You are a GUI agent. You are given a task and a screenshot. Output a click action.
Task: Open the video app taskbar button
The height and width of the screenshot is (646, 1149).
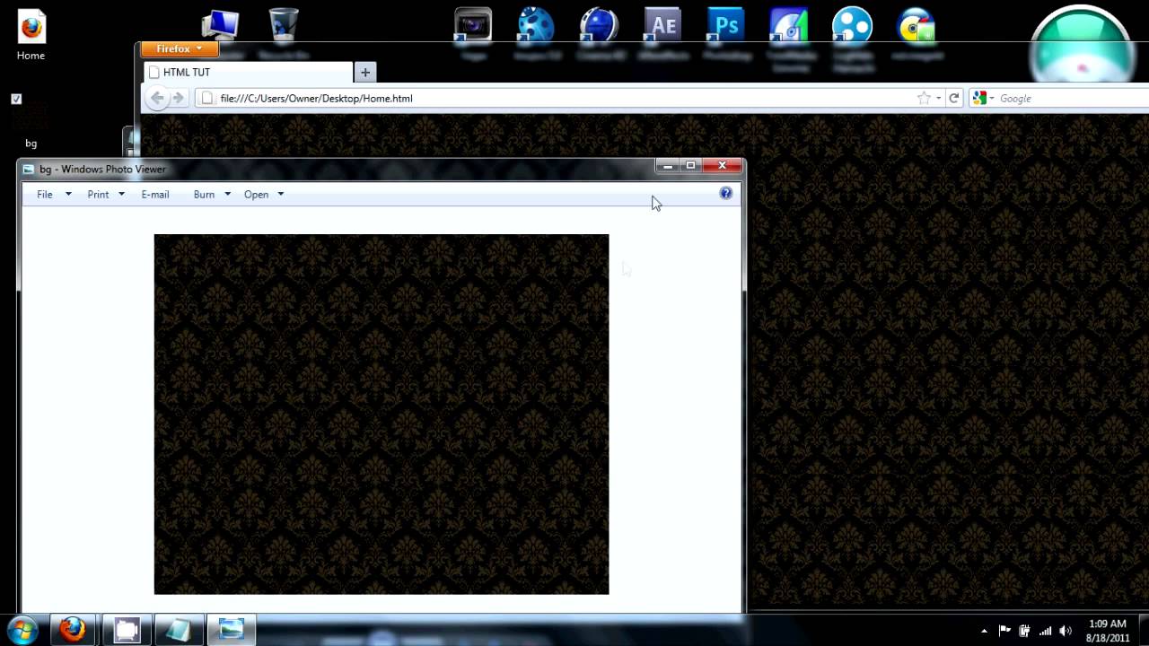coord(127,630)
